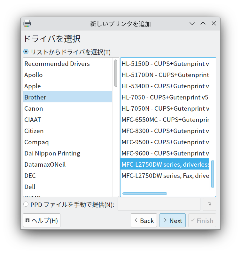The image size is (241, 254).
Task: Select Compaq manufacturer
Action: tap(68, 142)
